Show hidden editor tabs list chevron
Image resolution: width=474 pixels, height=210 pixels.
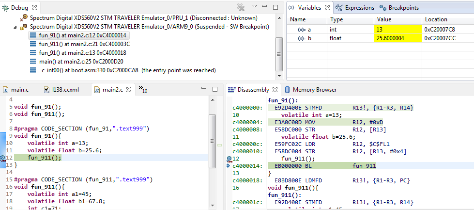[143, 89]
